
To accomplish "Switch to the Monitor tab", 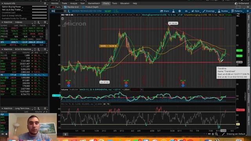I will tap(55, 4).
